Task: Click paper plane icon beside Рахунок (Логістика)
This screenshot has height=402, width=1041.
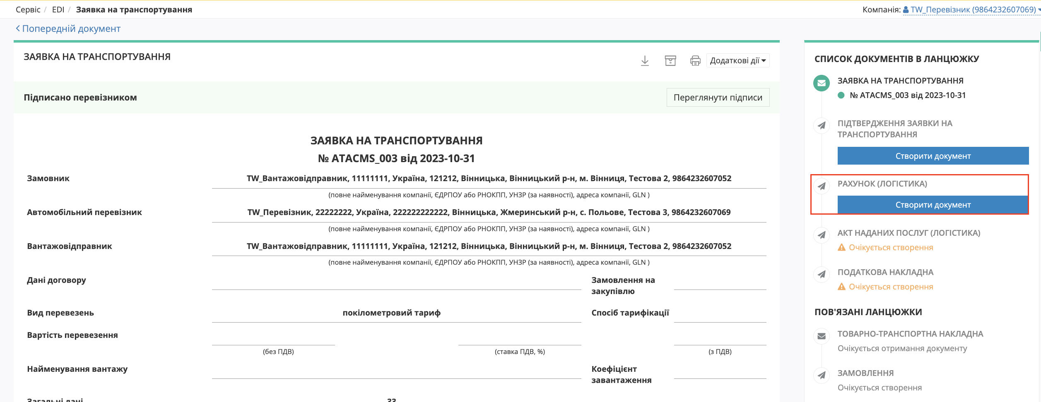Action: click(x=822, y=186)
